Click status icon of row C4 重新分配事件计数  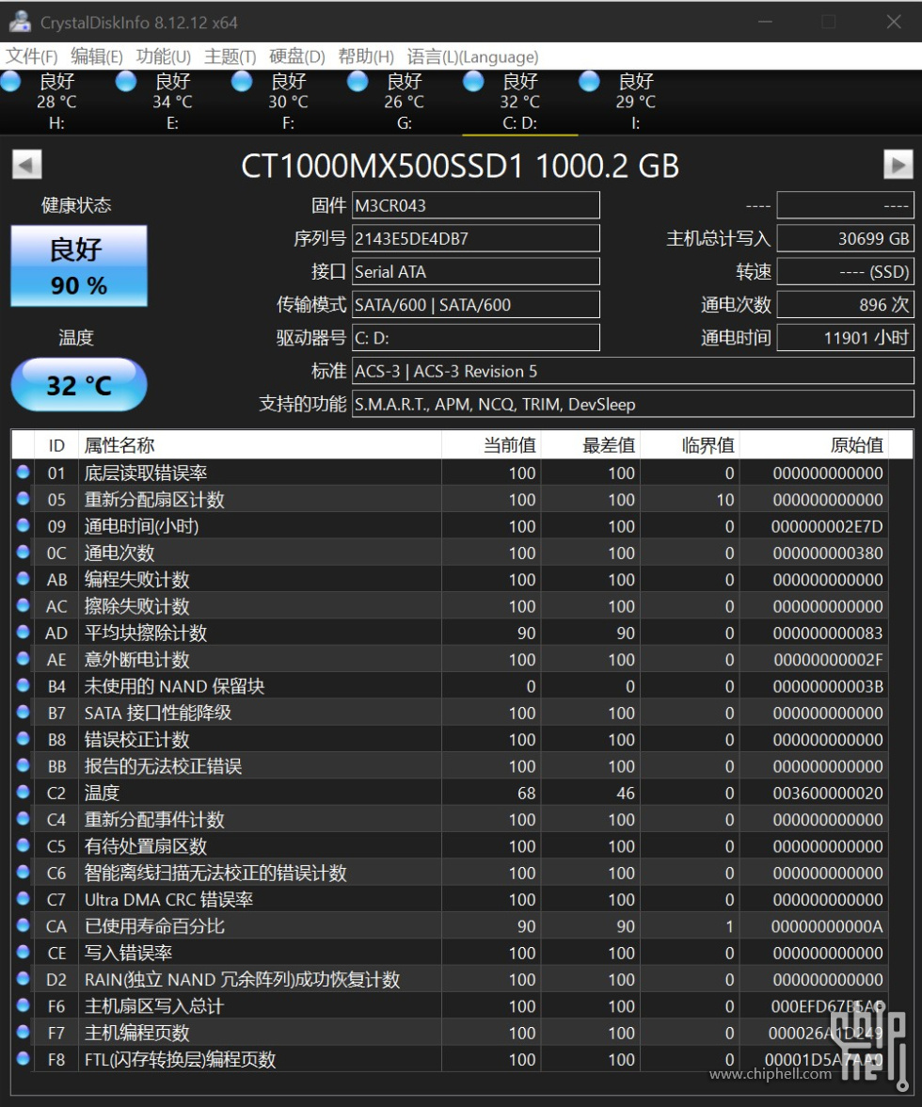pos(24,818)
